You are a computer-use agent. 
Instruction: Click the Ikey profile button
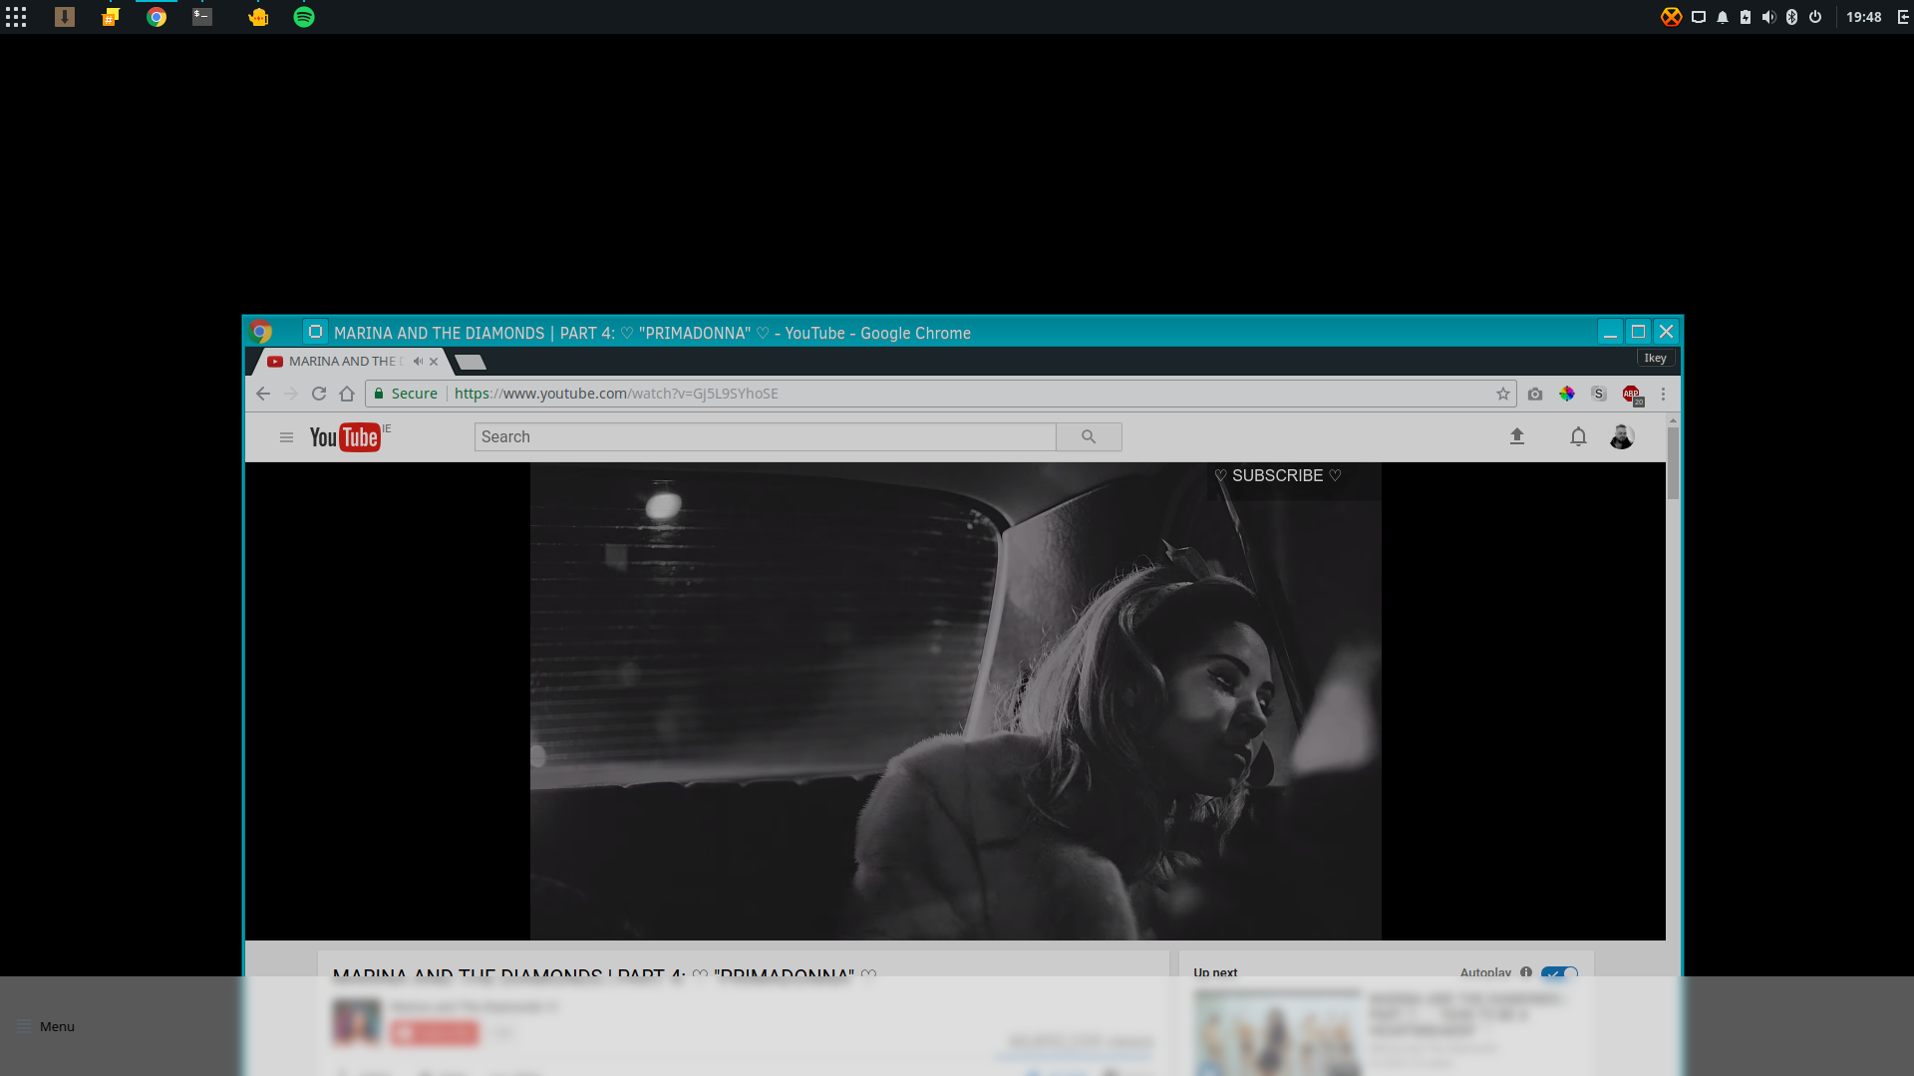(1655, 358)
